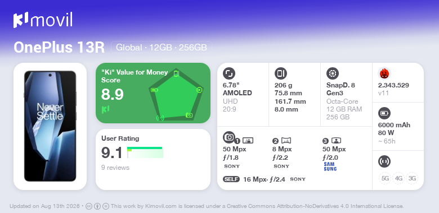Click the network connectivity signal icon

384,161
